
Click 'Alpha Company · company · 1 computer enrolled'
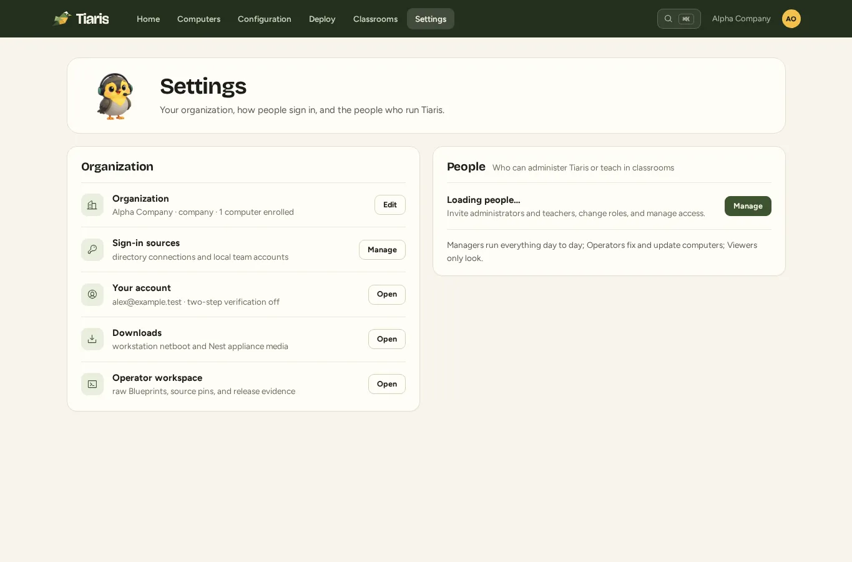(203, 212)
